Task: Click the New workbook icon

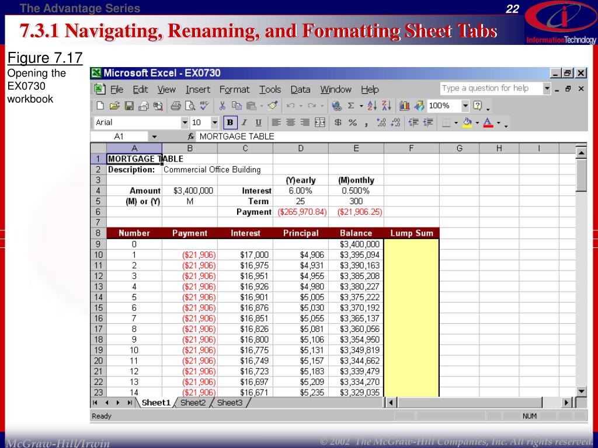Action: 100,106
